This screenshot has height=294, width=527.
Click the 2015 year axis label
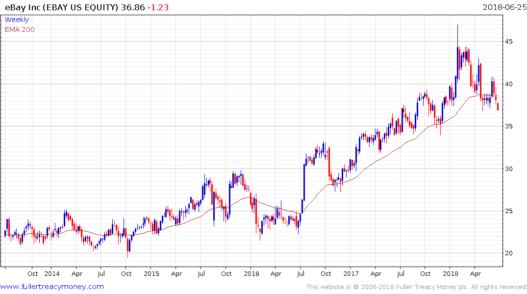click(x=151, y=273)
